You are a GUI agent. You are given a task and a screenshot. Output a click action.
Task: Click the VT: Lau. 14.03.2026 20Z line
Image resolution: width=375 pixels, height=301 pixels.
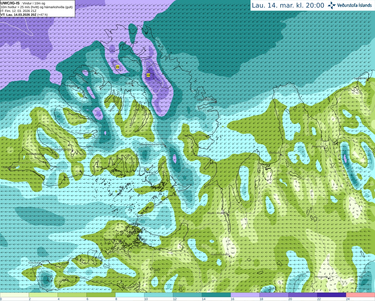24,15
